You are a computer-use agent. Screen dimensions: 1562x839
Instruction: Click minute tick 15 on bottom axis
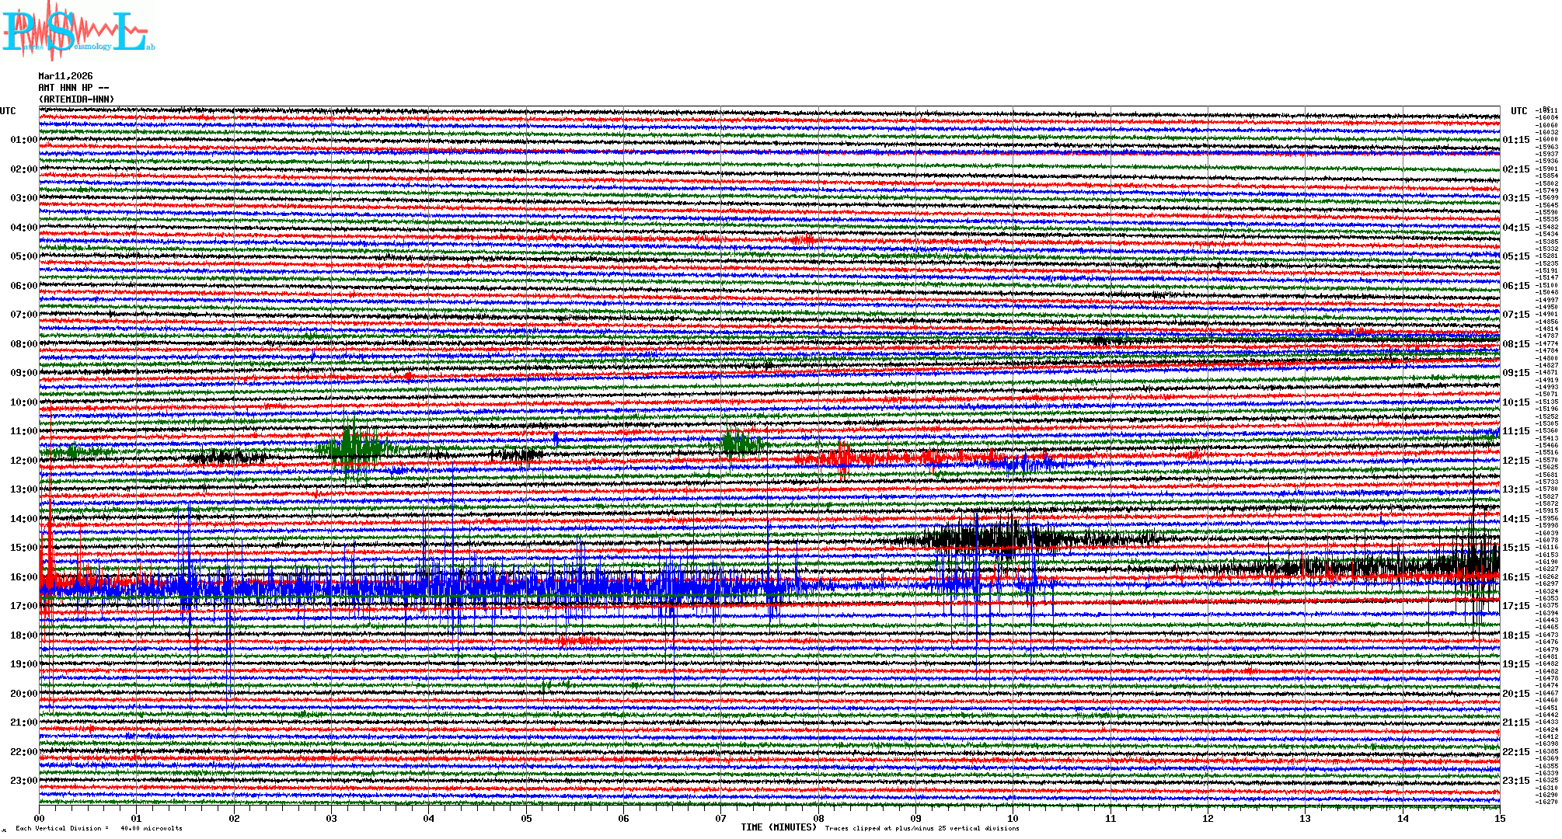point(1499,818)
